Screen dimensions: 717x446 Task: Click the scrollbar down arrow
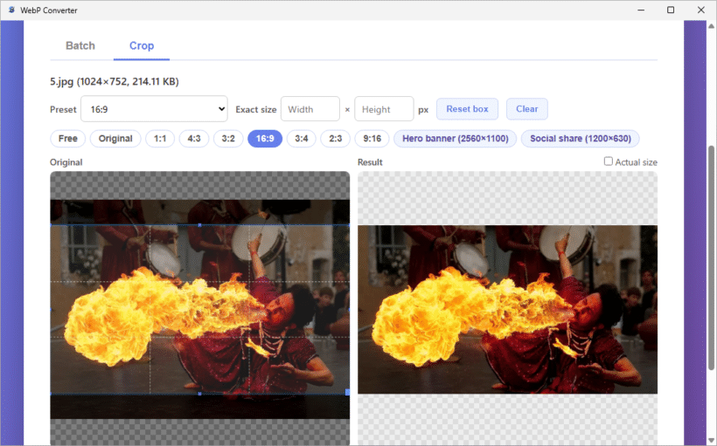711,440
